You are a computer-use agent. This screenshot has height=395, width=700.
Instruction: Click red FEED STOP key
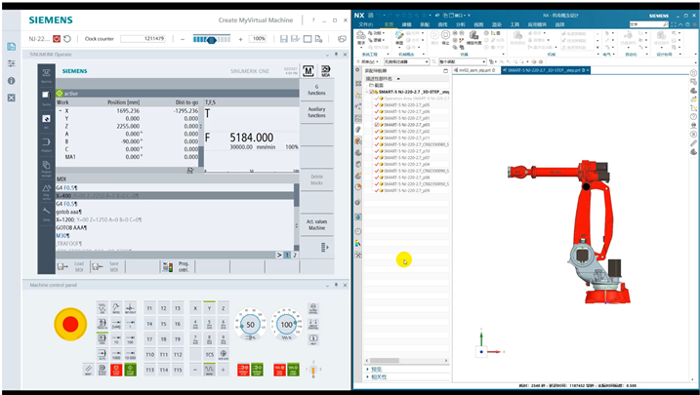coord(279,370)
